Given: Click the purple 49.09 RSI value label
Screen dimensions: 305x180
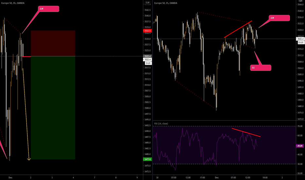Looking at the screenshot, I should coord(300,146).
